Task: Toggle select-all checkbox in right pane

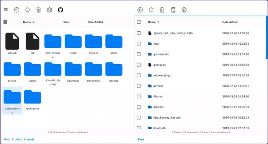Action: pos(139,22)
